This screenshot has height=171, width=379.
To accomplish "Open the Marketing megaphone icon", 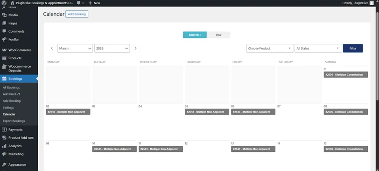I will click(x=4, y=154).
